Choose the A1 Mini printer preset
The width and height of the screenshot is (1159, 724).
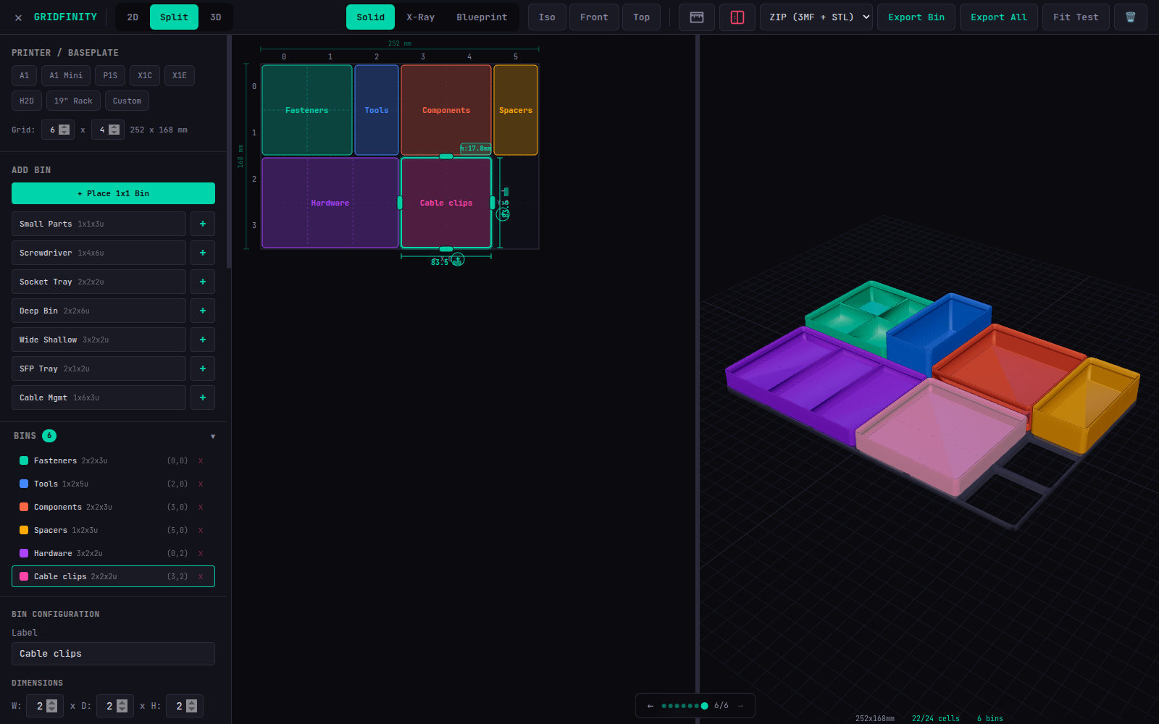(x=66, y=76)
